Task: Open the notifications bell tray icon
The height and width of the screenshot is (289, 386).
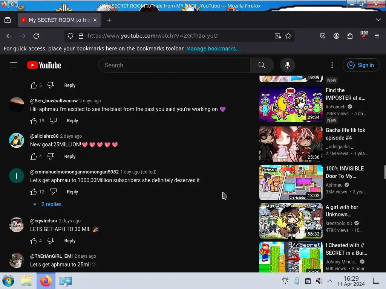Action: coord(285,281)
